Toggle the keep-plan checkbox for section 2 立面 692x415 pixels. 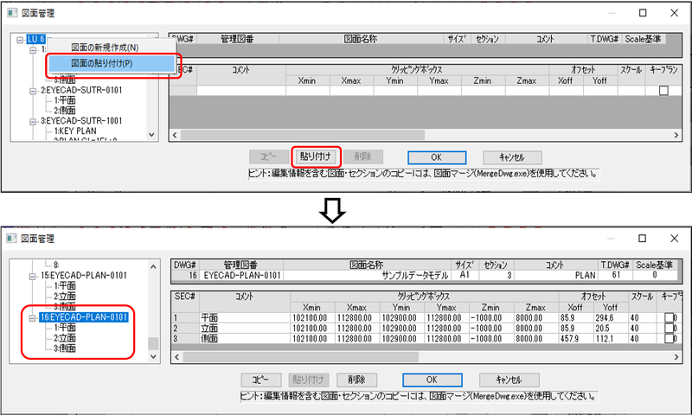tap(670, 329)
